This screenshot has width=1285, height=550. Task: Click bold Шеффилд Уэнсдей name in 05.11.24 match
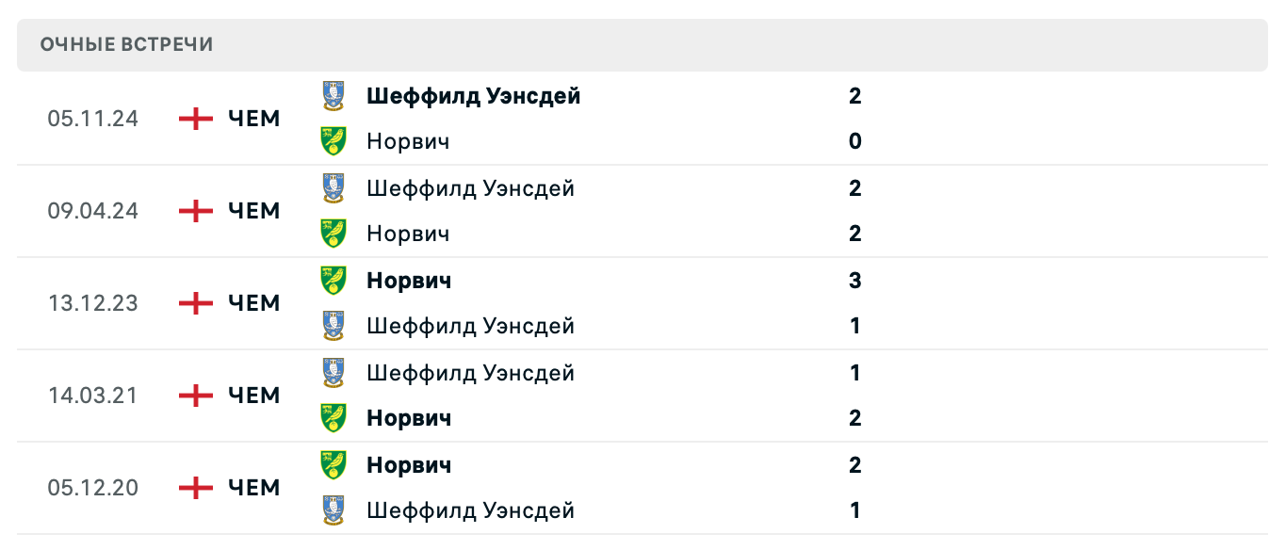pos(473,96)
